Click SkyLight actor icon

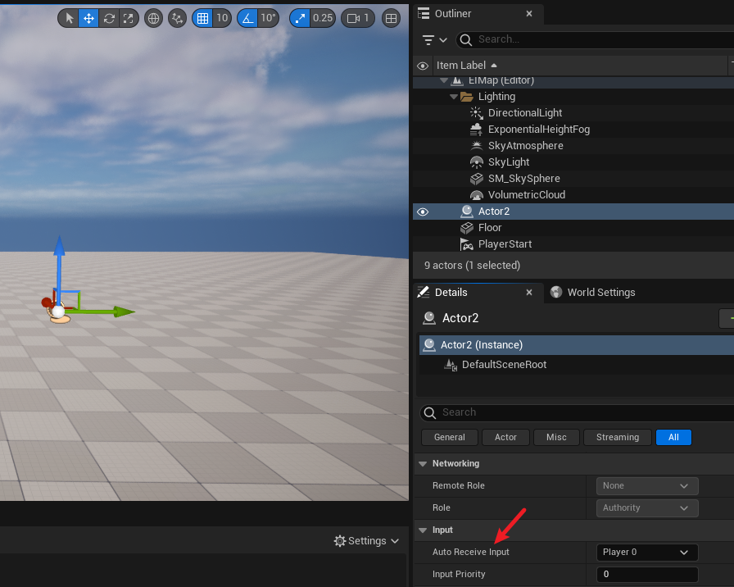pyautogui.click(x=476, y=162)
